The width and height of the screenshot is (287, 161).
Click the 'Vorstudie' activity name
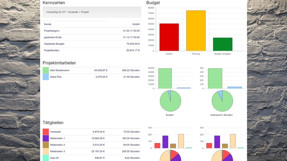pyautogui.click(x=55, y=132)
